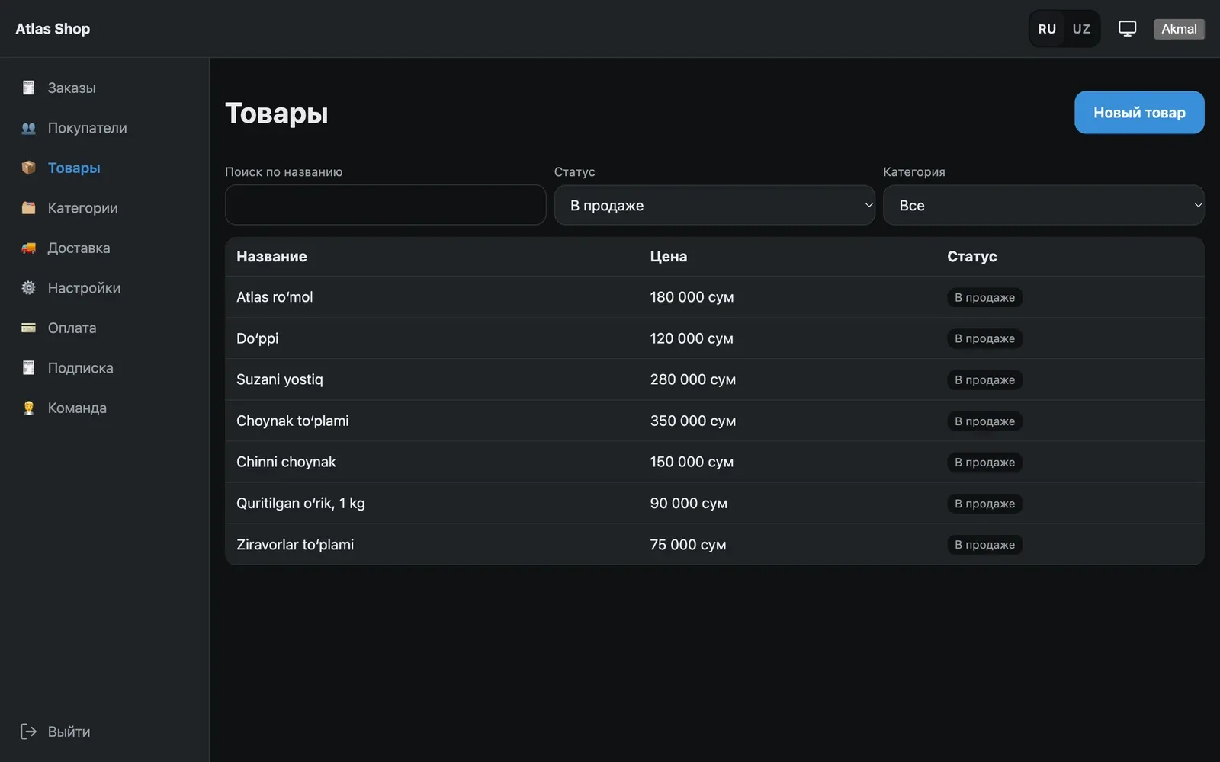The image size is (1220, 762).
Task: Click the Выйти logout icon
Action: pyautogui.click(x=28, y=732)
